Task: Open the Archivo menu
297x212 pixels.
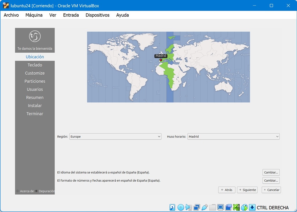Action: point(11,15)
